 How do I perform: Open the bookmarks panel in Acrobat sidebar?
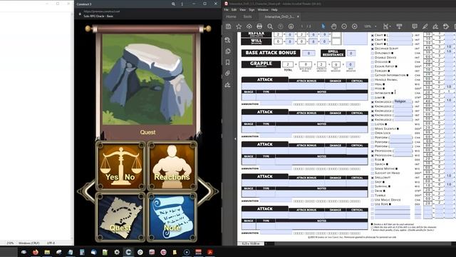[x=228, y=62]
